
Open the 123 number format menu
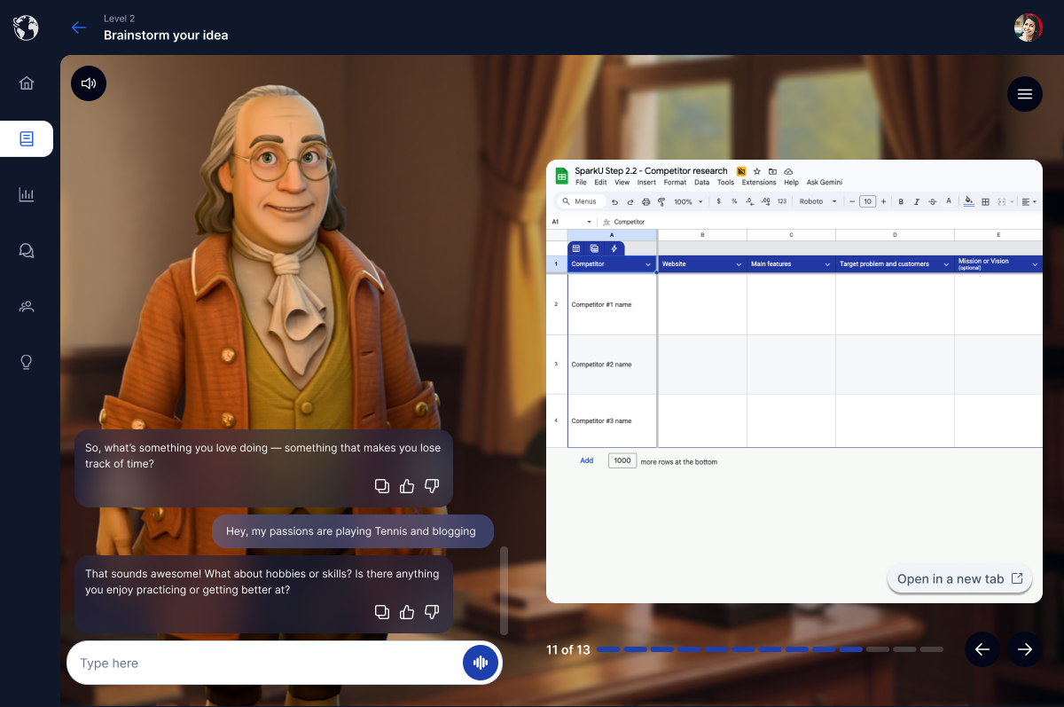782,201
